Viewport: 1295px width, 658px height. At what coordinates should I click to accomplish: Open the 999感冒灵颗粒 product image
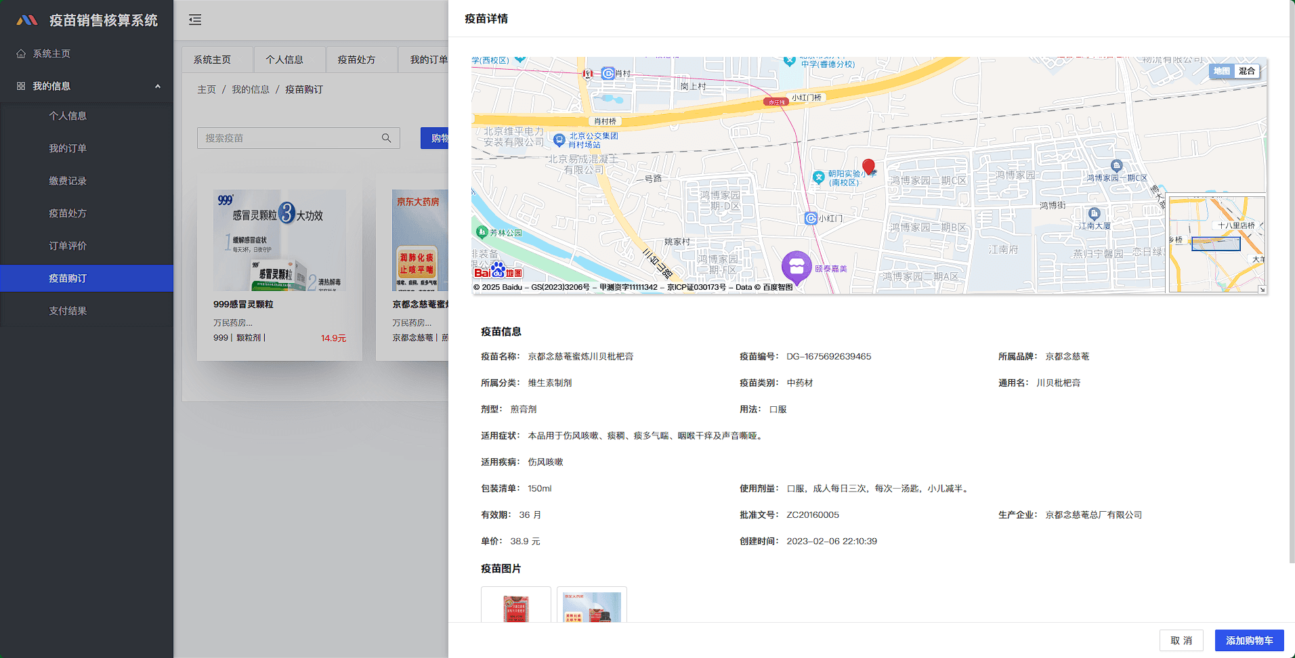pos(280,240)
